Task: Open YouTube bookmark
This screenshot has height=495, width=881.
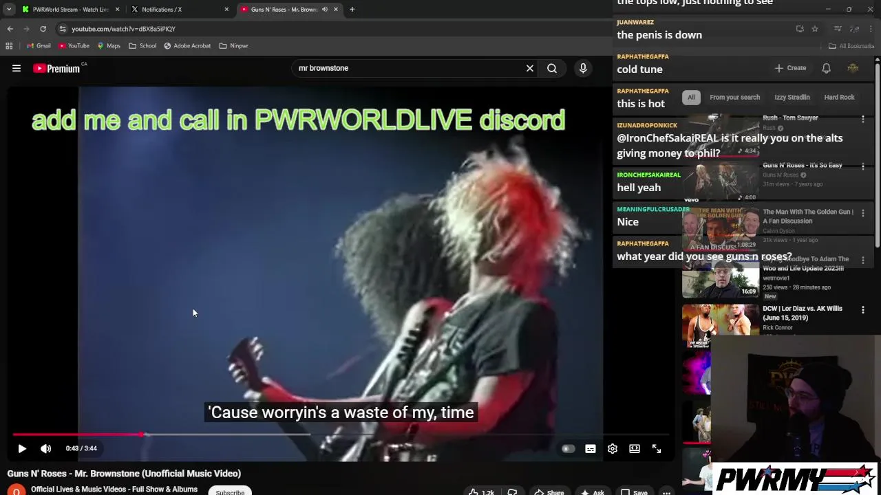Action: 74,46
